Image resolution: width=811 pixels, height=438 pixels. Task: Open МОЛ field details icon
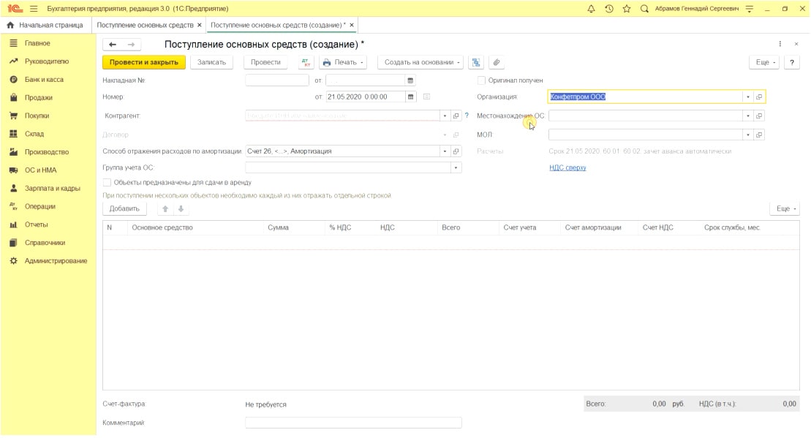coord(759,135)
